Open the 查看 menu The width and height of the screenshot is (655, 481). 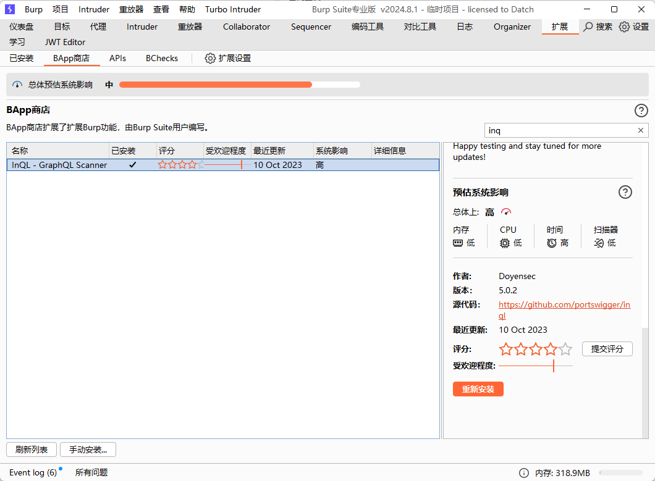click(161, 9)
